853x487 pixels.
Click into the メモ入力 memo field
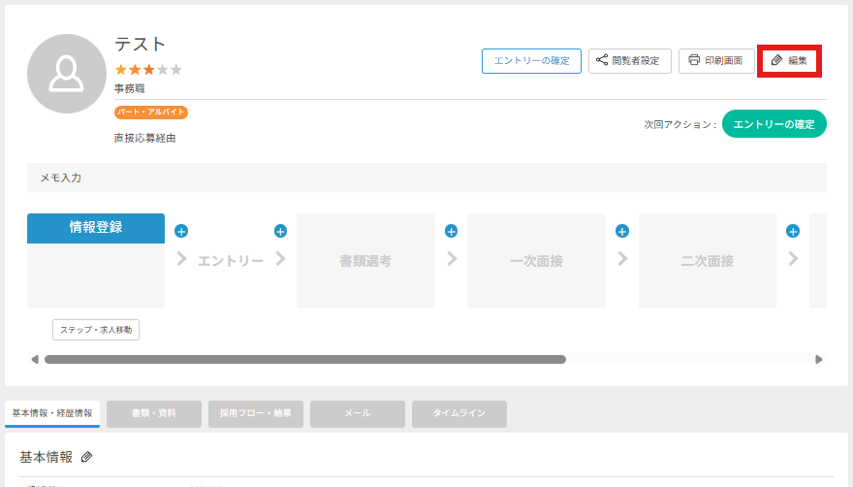[x=426, y=178]
